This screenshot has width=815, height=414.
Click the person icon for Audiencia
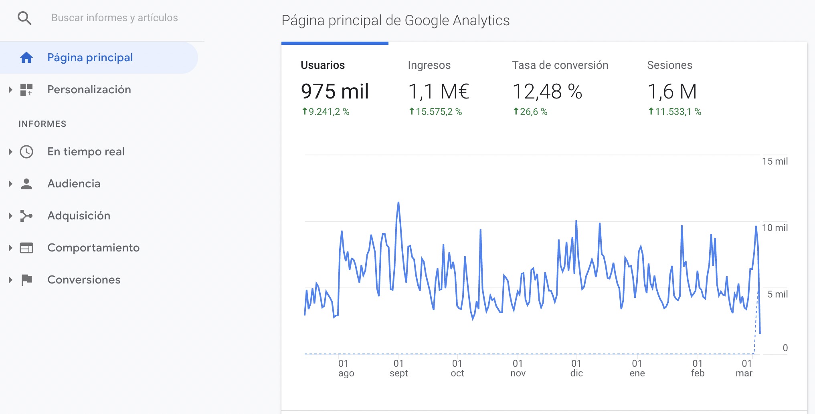(26, 184)
